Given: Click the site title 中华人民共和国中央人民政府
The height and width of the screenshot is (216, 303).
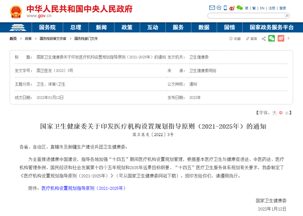Looking at the screenshot, I should click(79, 9).
